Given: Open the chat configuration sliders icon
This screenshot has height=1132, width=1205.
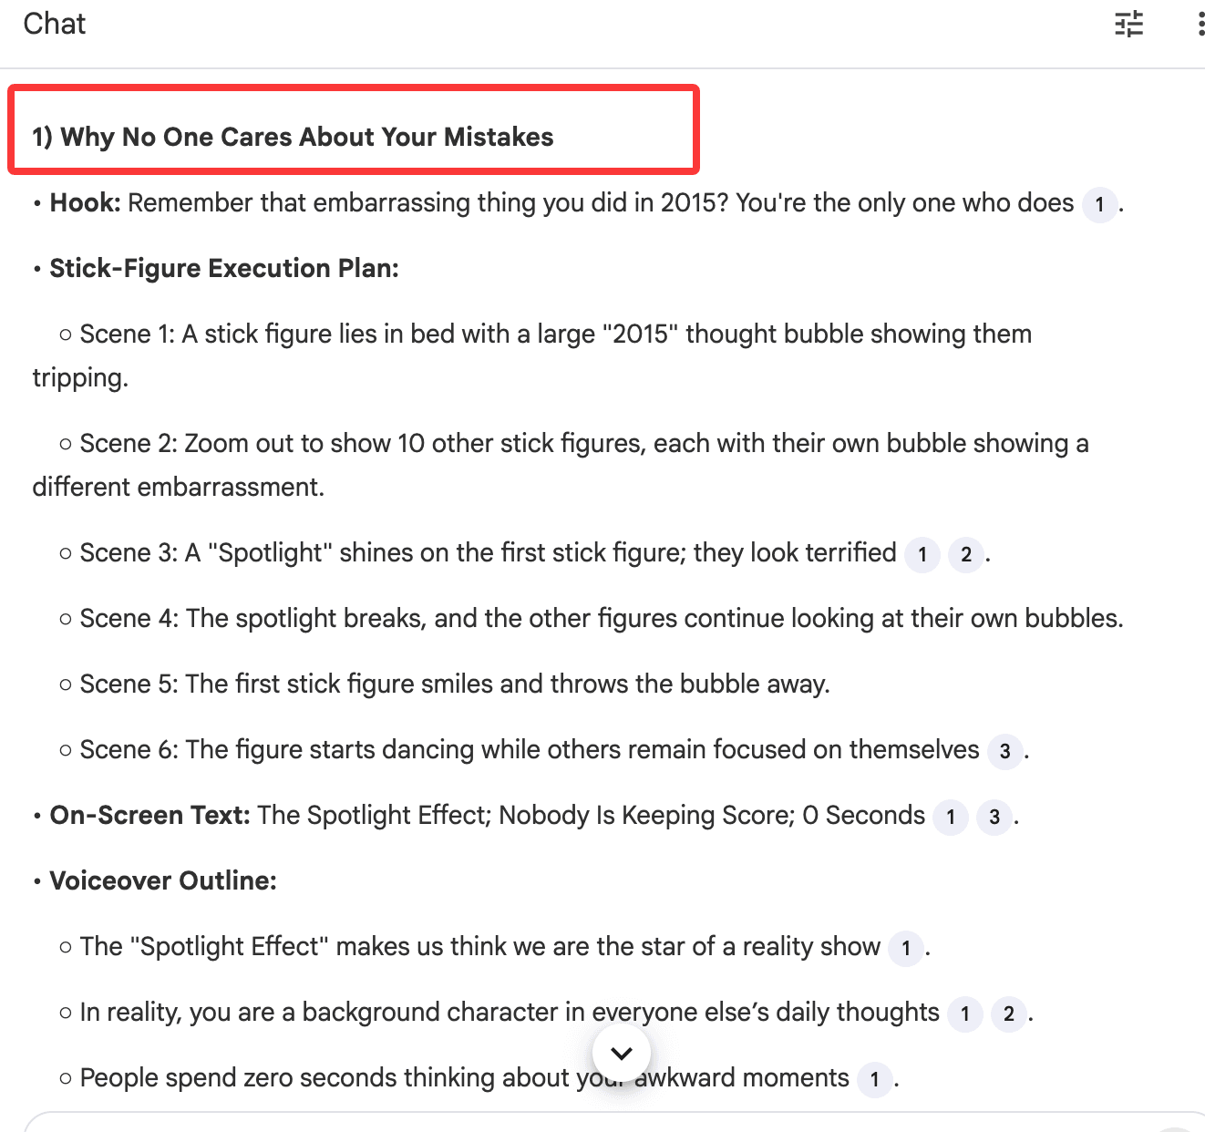Looking at the screenshot, I should [x=1128, y=24].
